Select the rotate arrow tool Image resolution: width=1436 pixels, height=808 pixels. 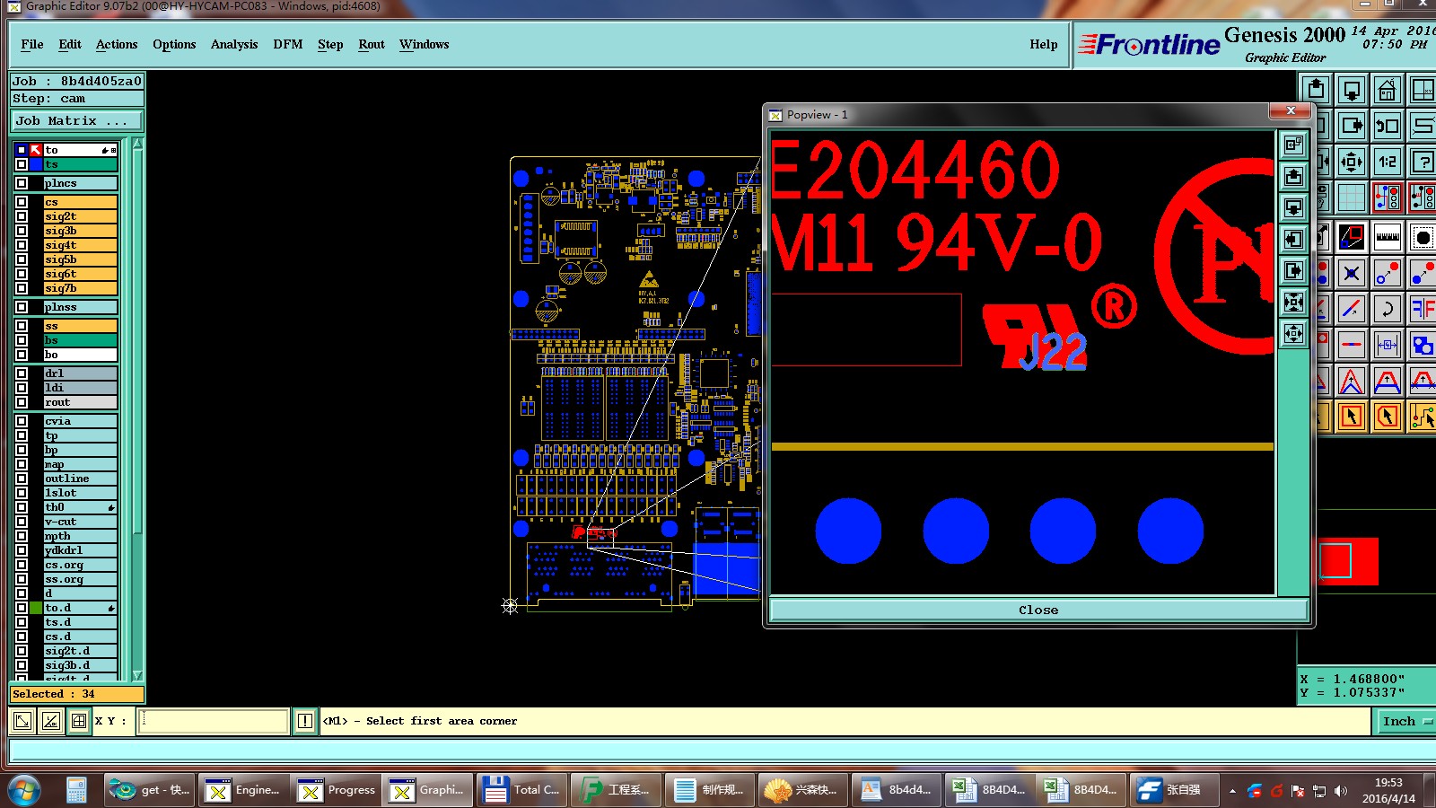click(1388, 309)
